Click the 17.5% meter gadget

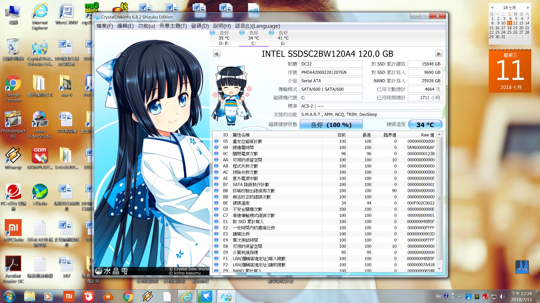(x=522, y=266)
